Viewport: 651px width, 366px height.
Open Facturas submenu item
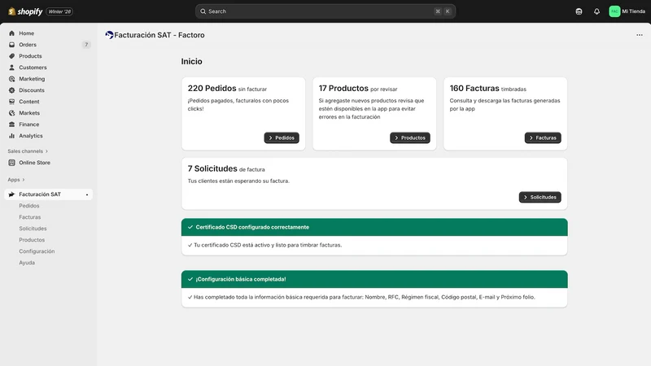point(30,217)
